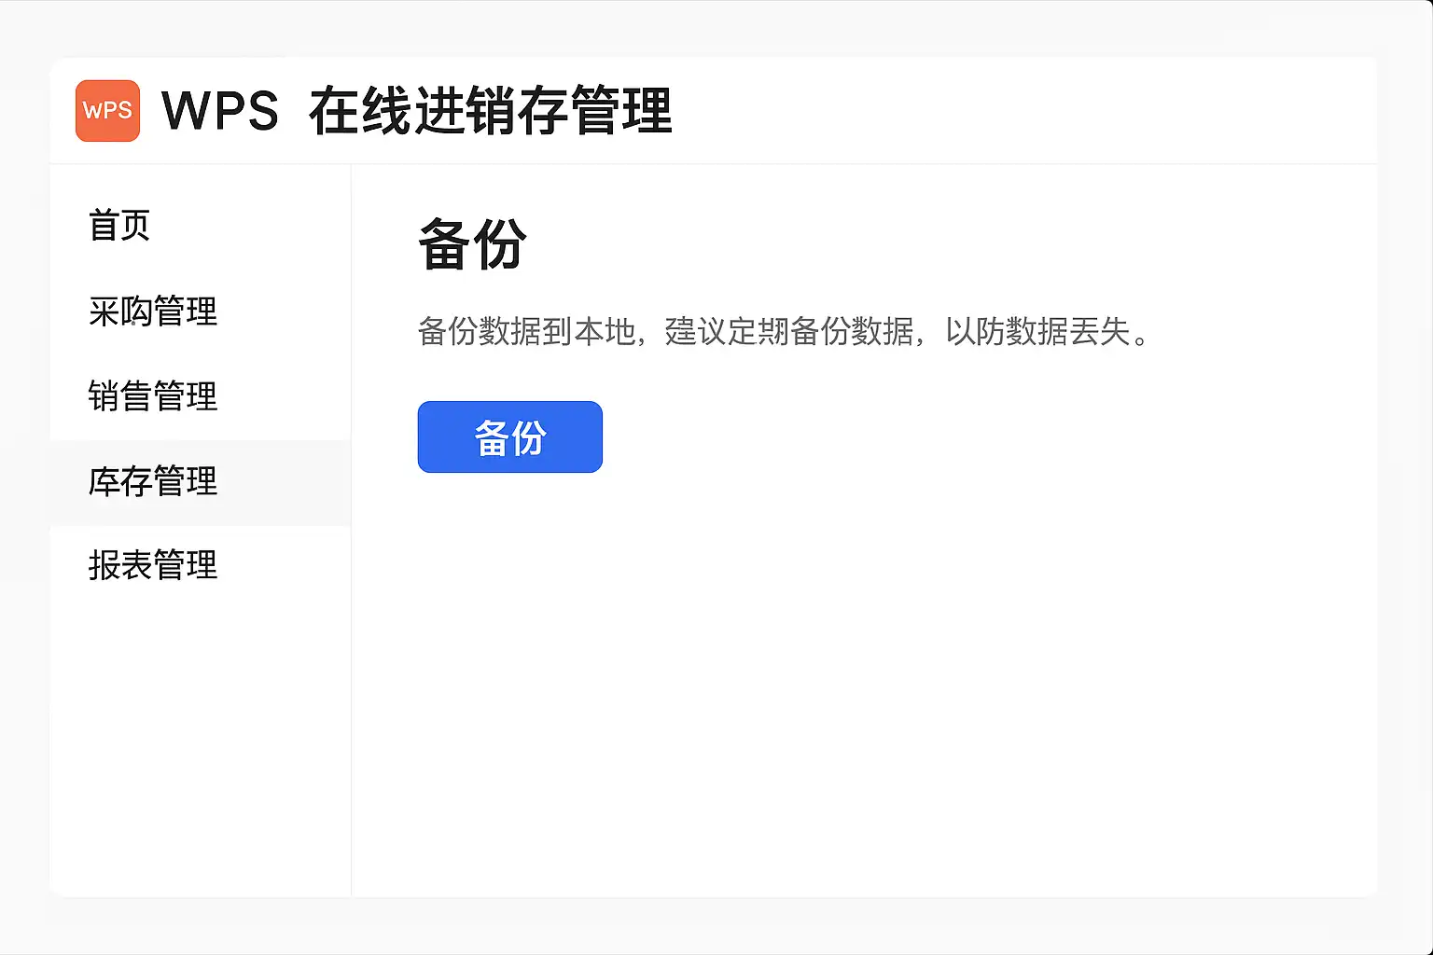1433x955 pixels.
Task: Go to 采购管理 in the sidebar
Action: [153, 311]
